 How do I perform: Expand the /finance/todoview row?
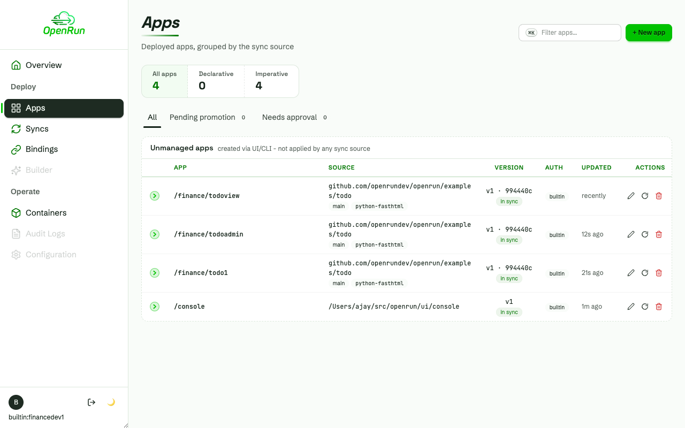tap(155, 196)
